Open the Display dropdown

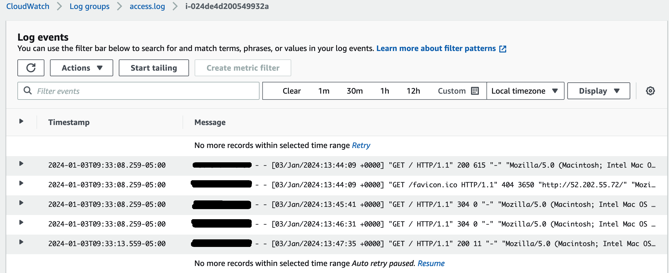tap(599, 91)
